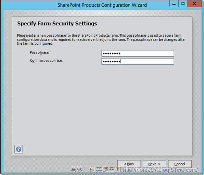Image resolution: width=204 pixels, height=175 pixels.
Task: Click the Passphrase label
Action: 39,52
